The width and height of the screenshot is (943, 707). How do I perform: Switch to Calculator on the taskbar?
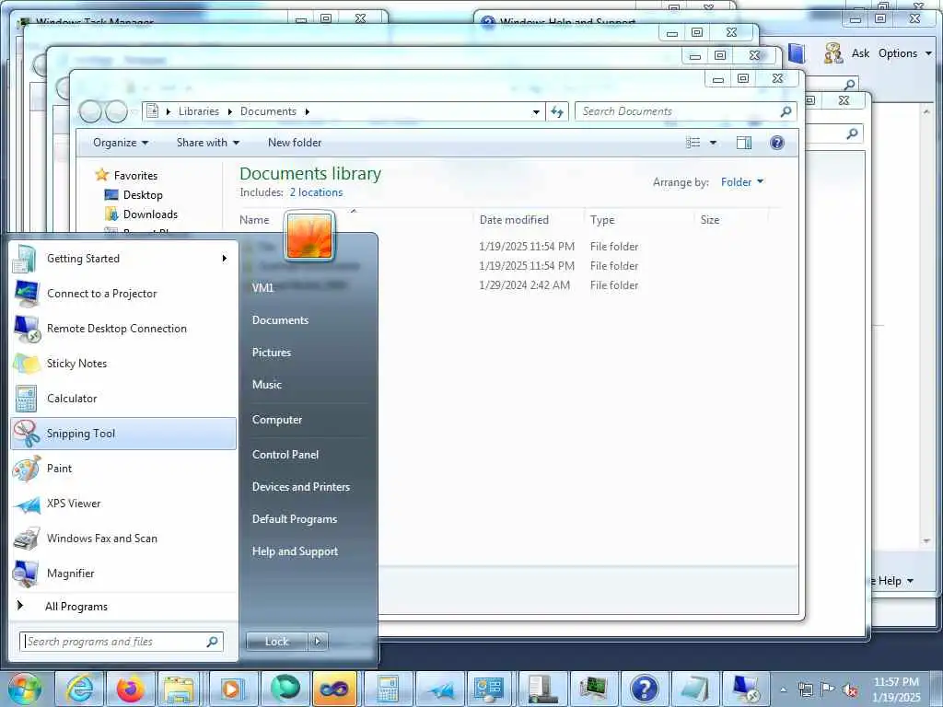388,689
